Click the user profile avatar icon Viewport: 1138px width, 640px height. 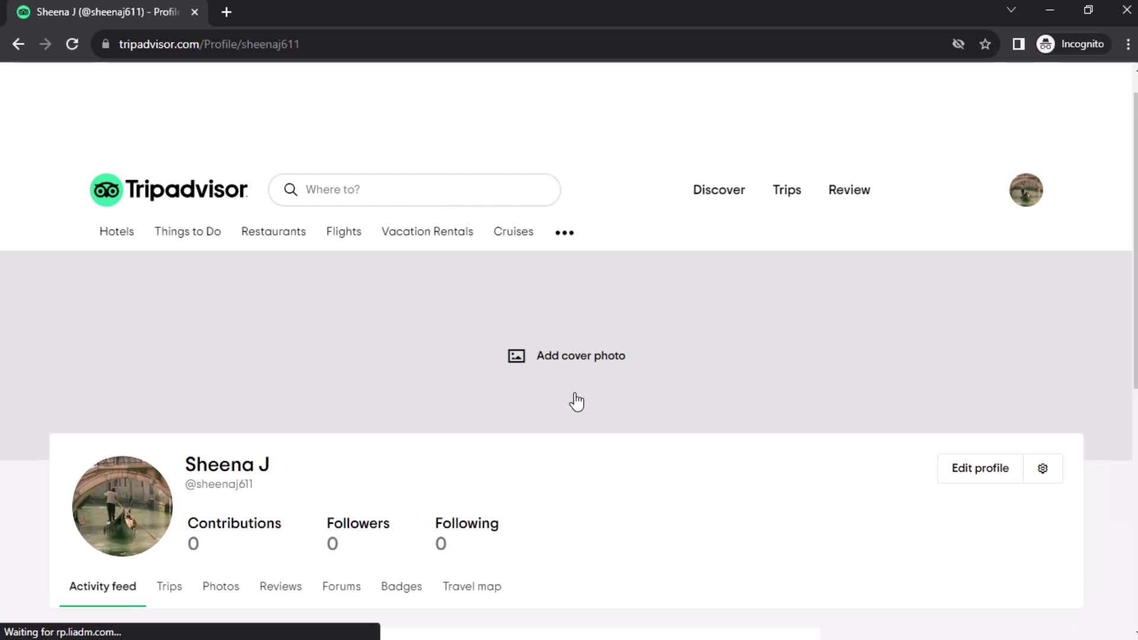pyautogui.click(x=1026, y=189)
